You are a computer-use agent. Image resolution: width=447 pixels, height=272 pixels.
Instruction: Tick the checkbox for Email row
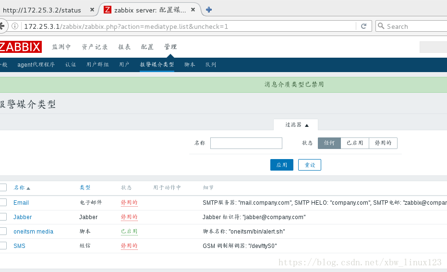[3, 202]
